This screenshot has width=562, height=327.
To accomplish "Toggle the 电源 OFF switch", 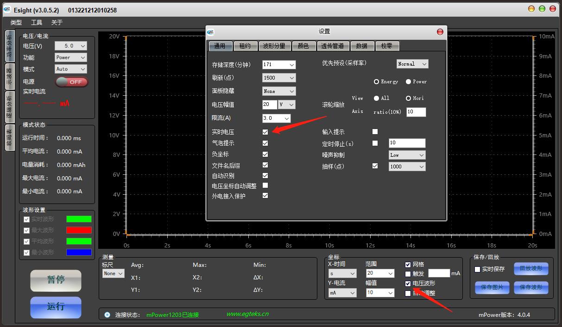I will 71,82.
